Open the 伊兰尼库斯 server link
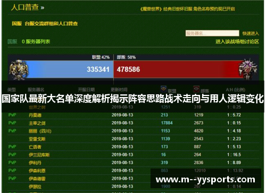 tap(39, 155)
